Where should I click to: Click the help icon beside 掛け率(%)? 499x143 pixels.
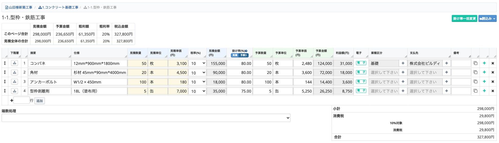click(246, 51)
